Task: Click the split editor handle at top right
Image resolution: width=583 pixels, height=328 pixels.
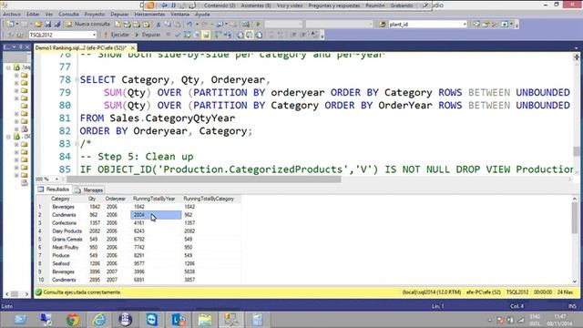Action: tap(577, 56)
